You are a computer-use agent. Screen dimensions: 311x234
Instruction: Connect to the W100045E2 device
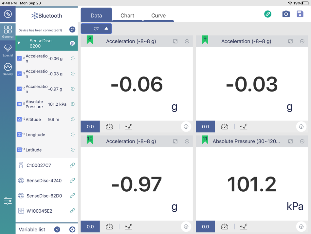(x=72, y=211)
